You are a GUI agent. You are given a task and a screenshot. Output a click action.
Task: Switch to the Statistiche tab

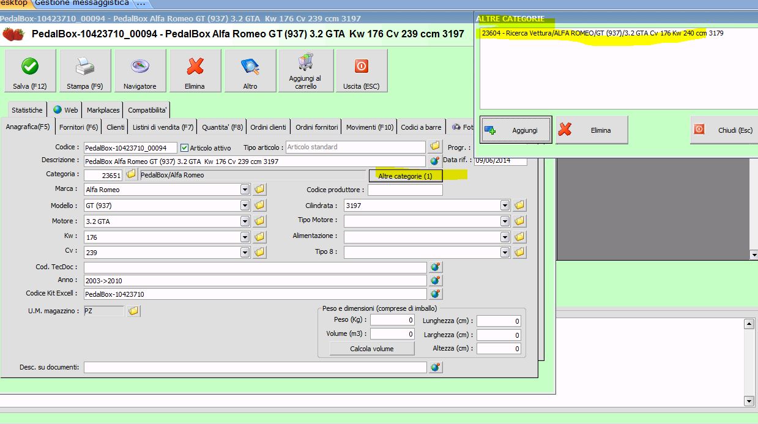(27, 110)
